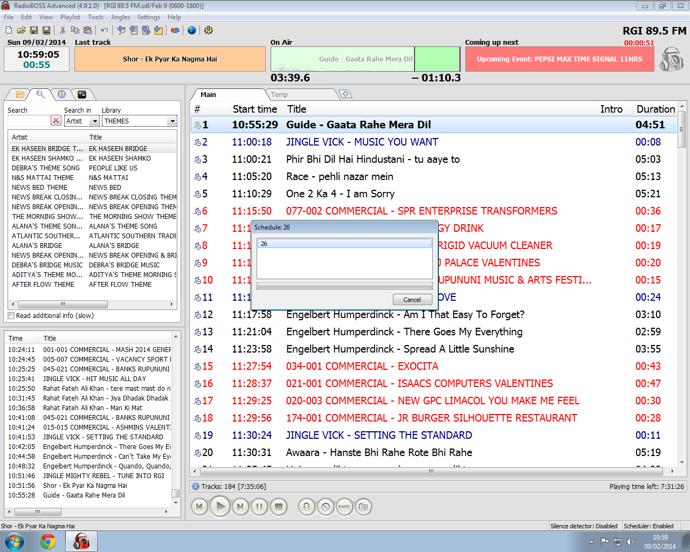The width and height of the screenshot is (690, 552).
Task: Skip to next track button
Action: point(240,507)
